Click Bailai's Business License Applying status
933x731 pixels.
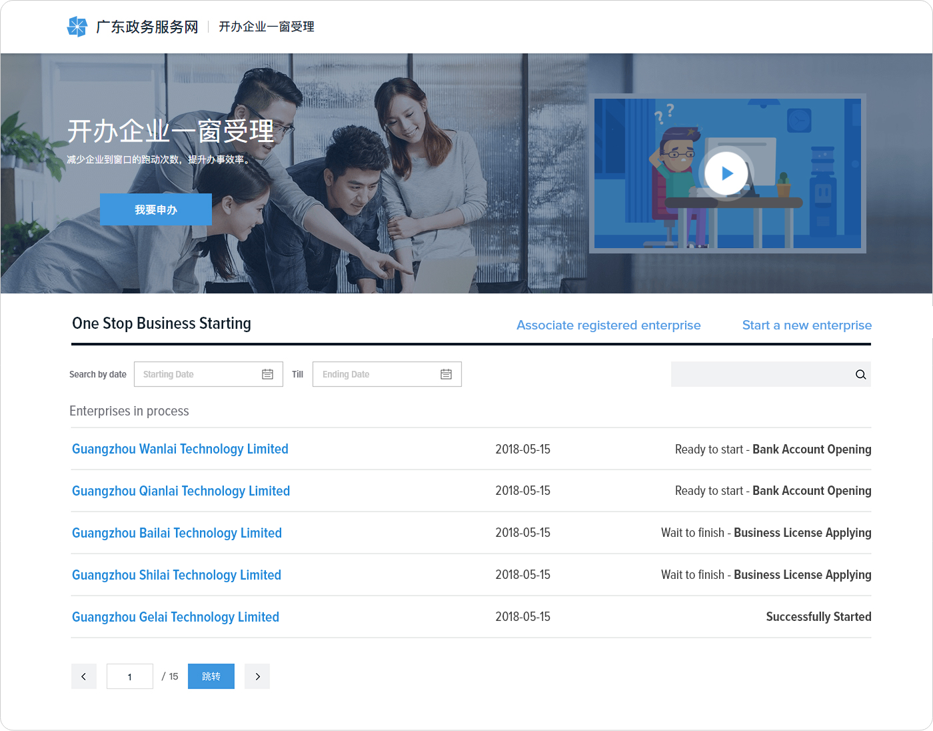[x=802, y=533]
